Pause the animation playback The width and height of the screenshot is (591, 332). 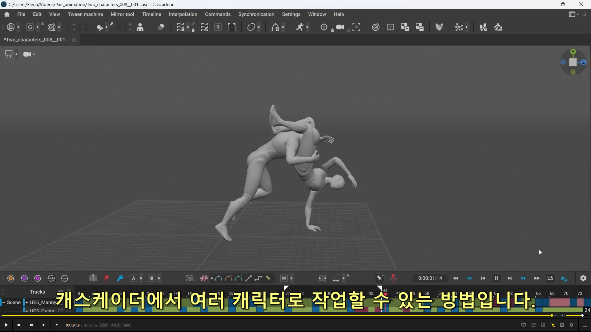pos(496,279)
